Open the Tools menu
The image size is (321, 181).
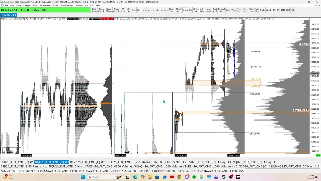click(x=35, y=6)
